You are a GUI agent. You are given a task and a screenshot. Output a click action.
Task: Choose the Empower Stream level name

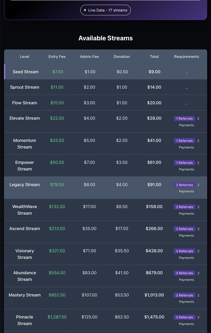pyautogui.click(x=25, y=166)
